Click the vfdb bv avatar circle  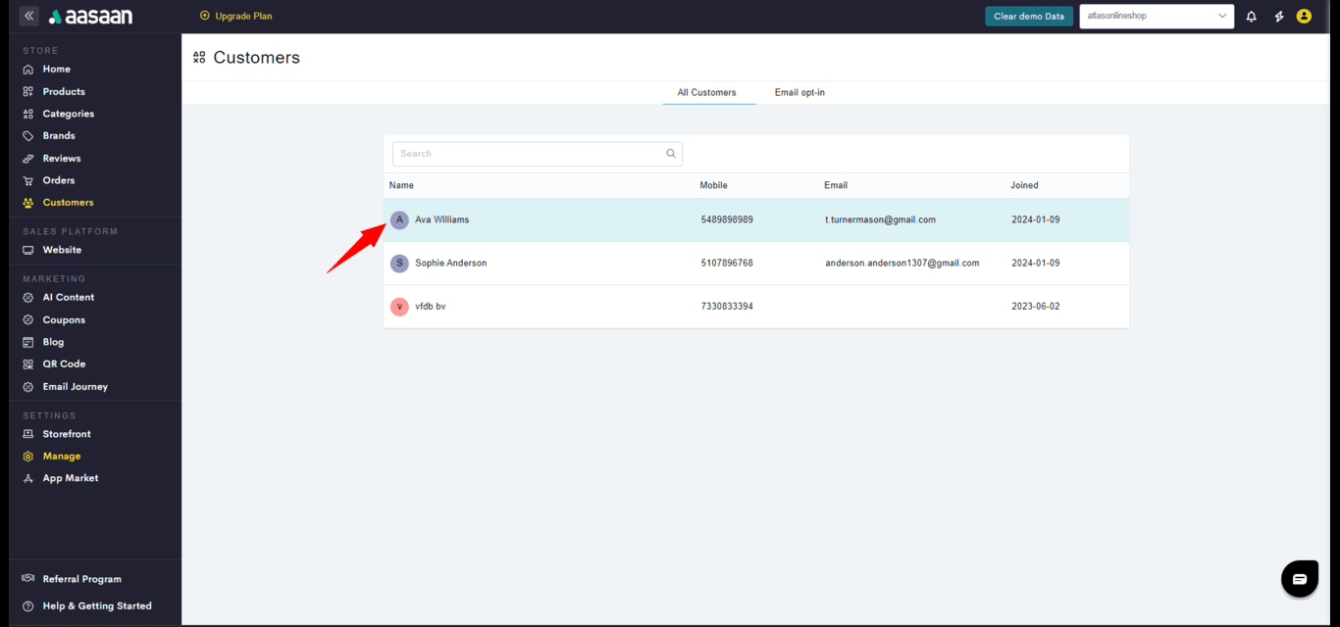click(399, 307)
